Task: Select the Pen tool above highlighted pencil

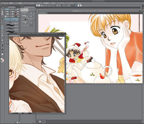Action: coord(2,26)
